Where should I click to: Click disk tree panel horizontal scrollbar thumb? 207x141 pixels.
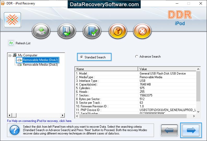click(x=14, y=115)
